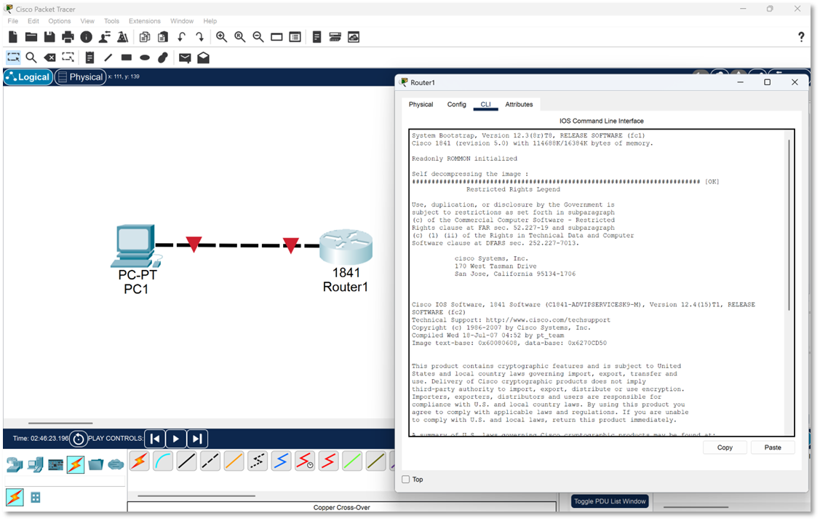Open the Extensions menu
The height and width of the screenshot is (521, 820).
coord(145,21)
